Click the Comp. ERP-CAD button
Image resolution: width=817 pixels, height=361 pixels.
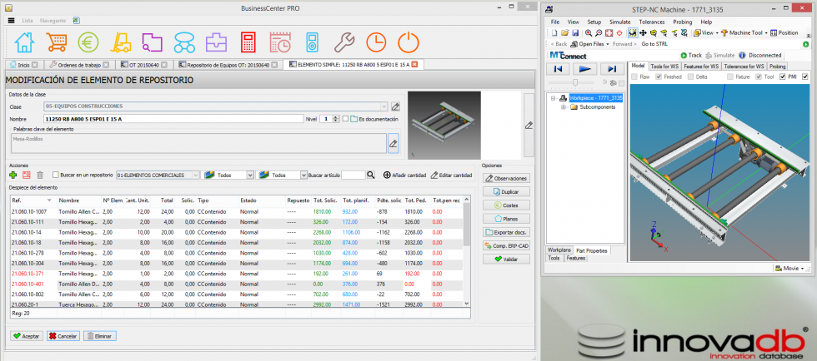click(x=506, y=245)
